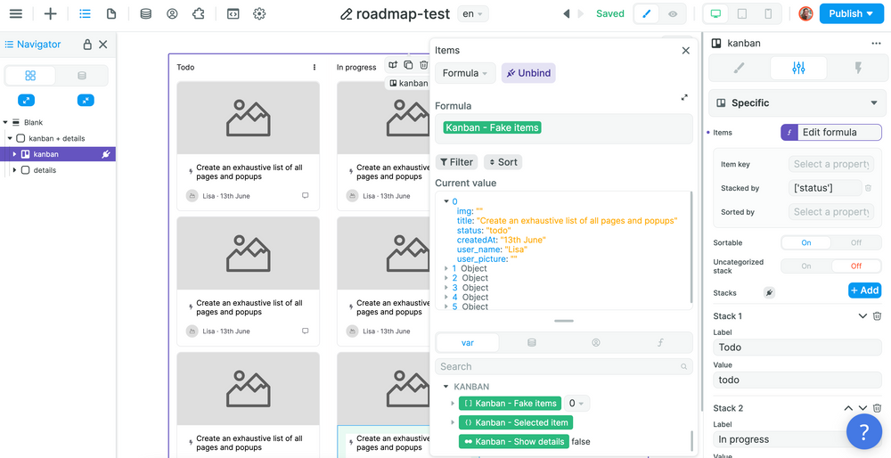Open the Plugins puzzle icon

coord(198,13)
